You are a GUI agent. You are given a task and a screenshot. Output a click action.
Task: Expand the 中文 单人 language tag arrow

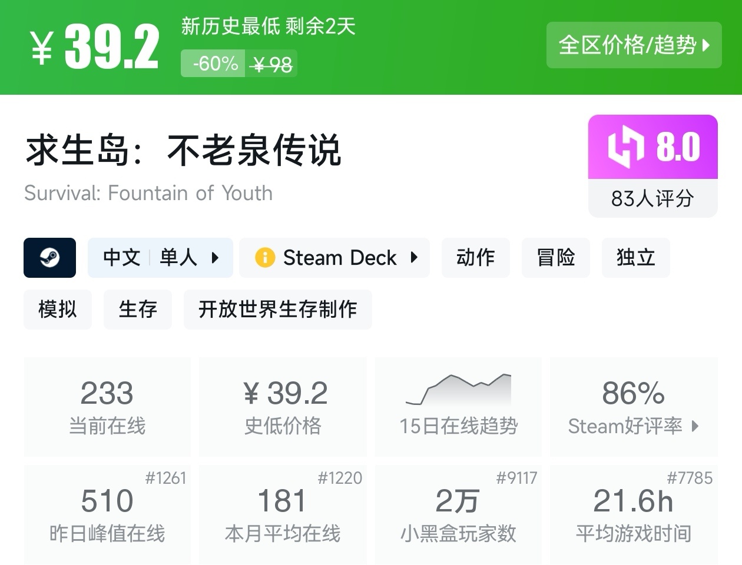click(x=215, y=258)
